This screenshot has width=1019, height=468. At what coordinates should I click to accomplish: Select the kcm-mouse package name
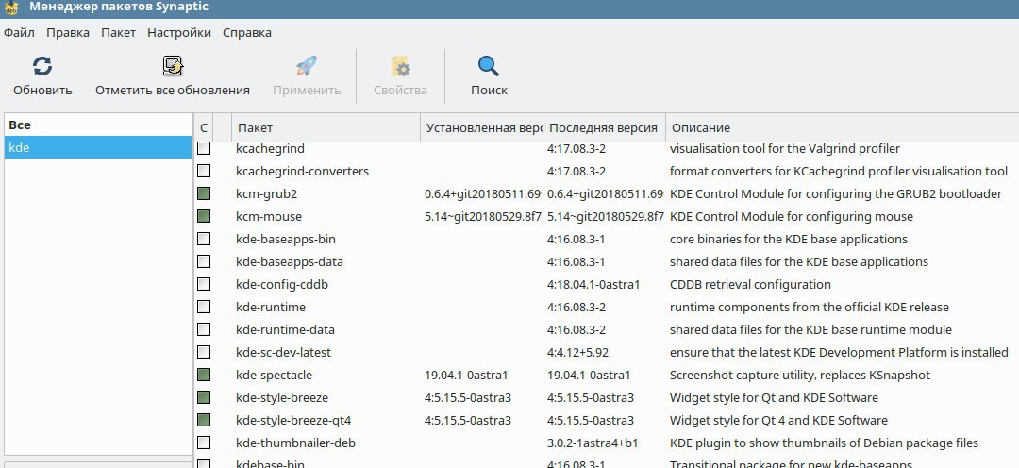269,217
